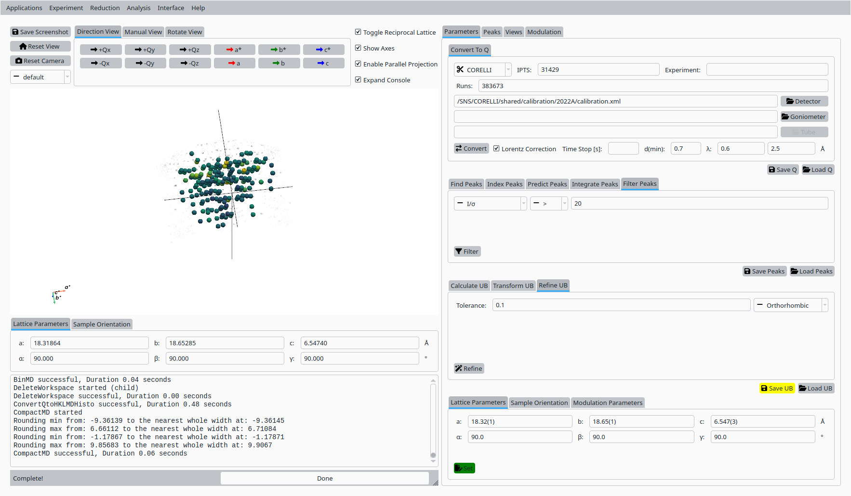Open the I/σ filter criterion dropdown
Screen dimensions: 851x496
(490, 204)
